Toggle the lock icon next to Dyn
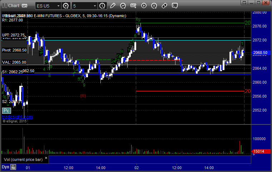272x172 pixels. [x=13, y=167]
